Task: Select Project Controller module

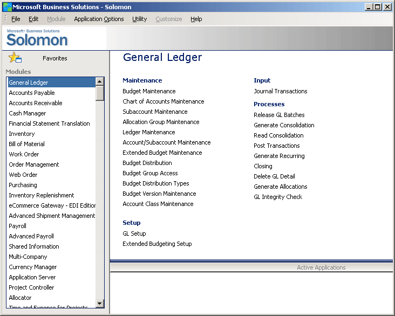Action: click(x=51, y=287)
